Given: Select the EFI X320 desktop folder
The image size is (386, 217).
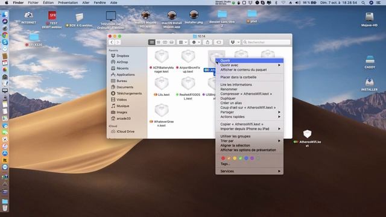Looking at the screenshot, I should [34, 37].
